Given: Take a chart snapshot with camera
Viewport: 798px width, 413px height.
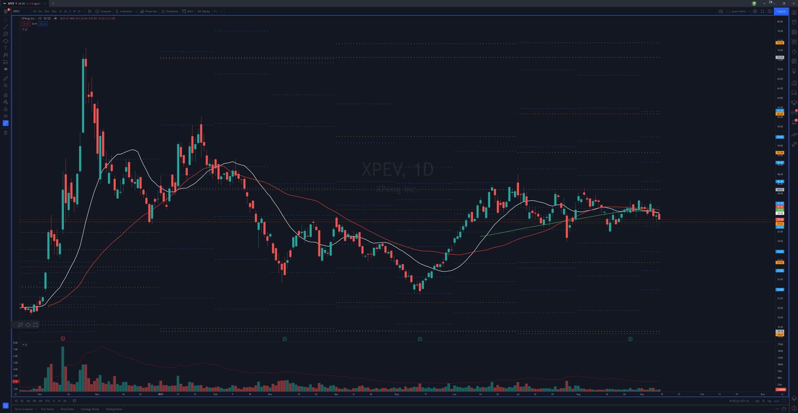Looking at the screenshot, I should click(770, 11).
